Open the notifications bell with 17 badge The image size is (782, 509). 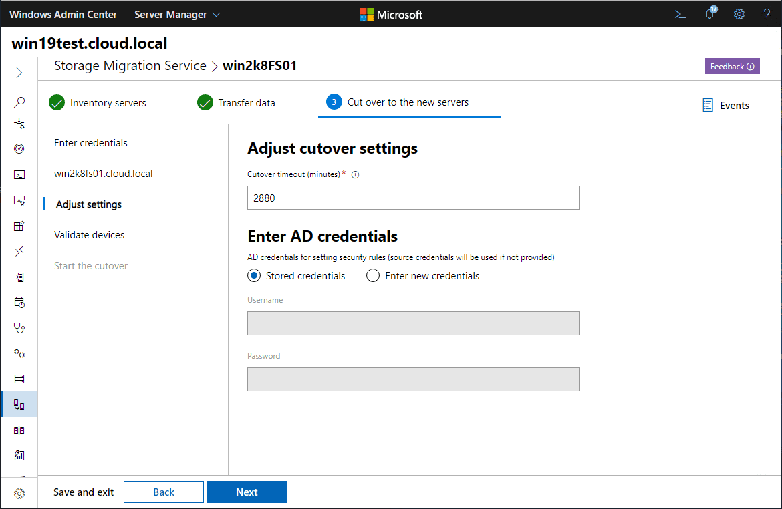coord(710,14)
